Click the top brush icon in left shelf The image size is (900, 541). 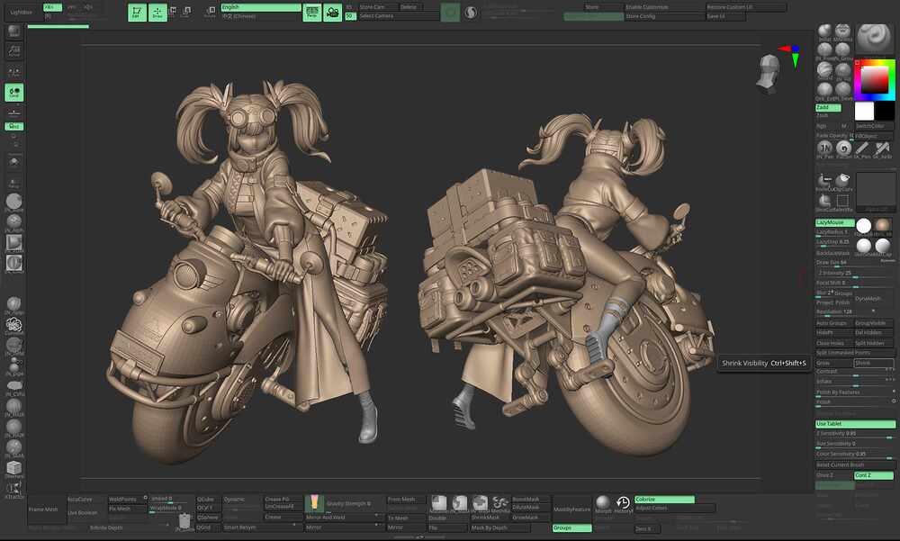[13, 31]
